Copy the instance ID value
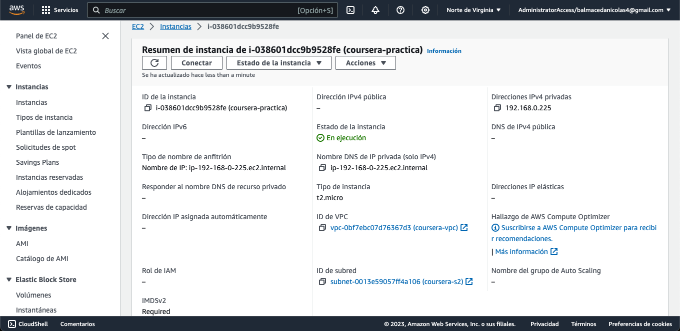 [x=147, y=108]
